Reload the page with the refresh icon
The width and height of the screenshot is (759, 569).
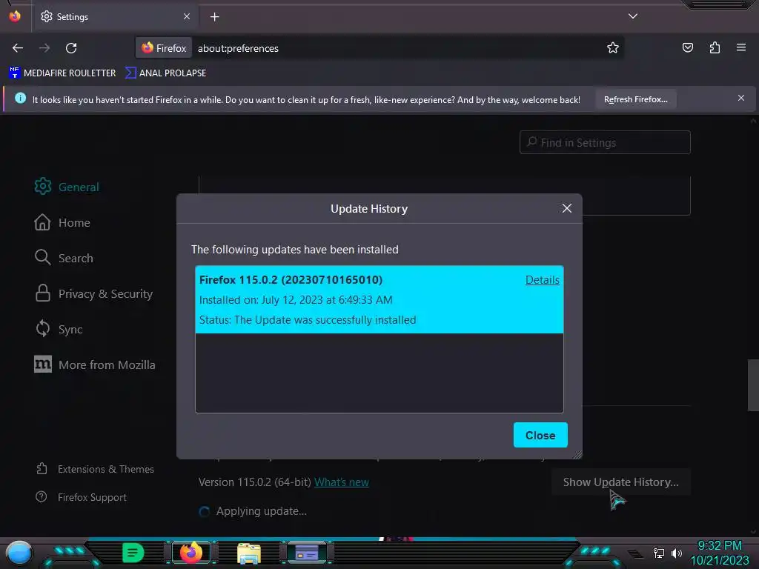pos(71,48)
